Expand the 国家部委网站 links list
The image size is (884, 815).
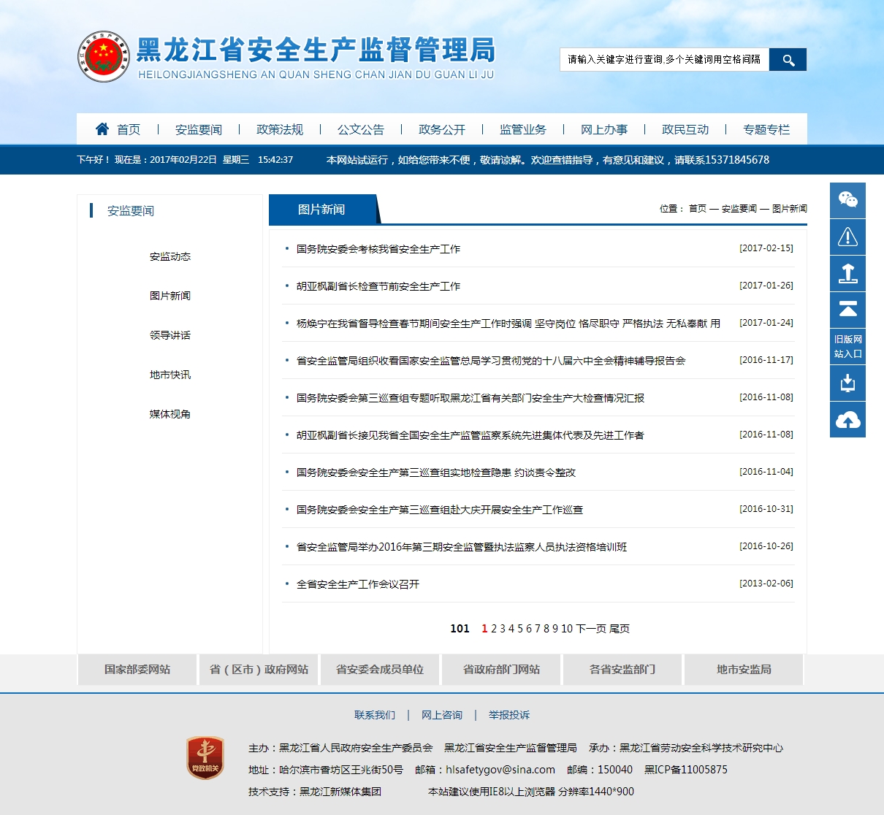pyautogui.click(x=137, y=670)
